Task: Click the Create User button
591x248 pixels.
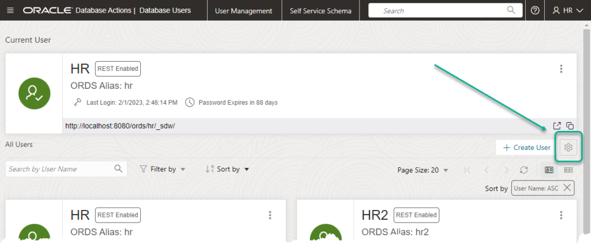Action: click(x=526, y=148)
